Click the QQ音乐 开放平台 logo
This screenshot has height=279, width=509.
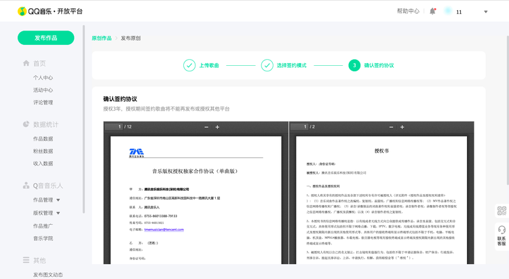pyautogui.click(x=50, y=12)
